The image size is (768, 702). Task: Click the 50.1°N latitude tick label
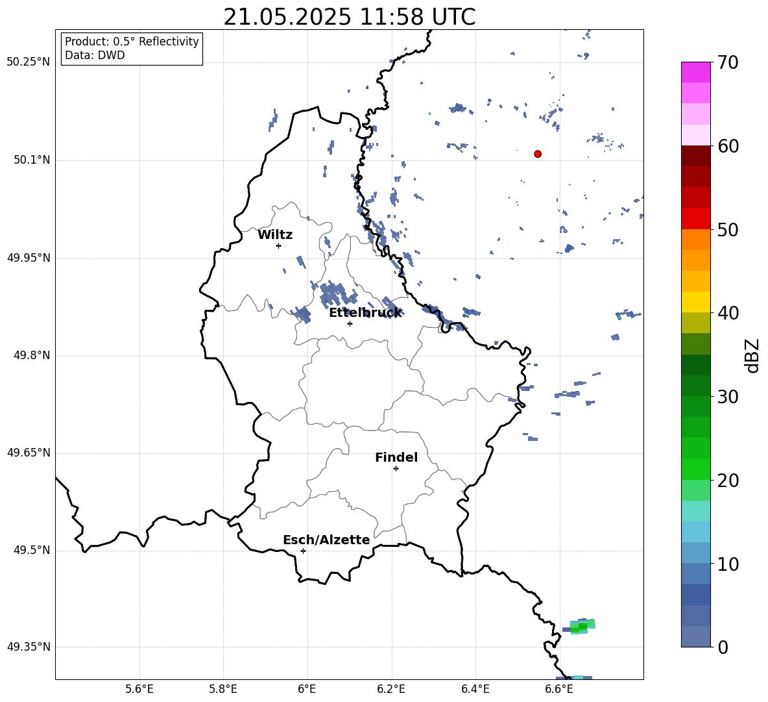31,160
